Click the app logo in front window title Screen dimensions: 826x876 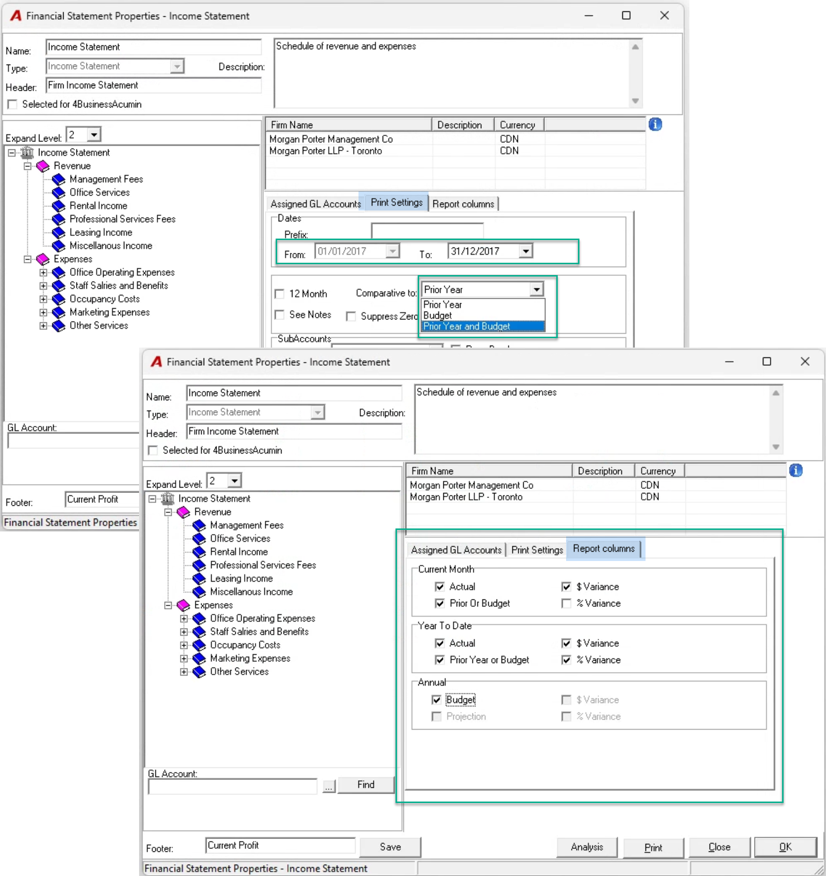(156, 362)
